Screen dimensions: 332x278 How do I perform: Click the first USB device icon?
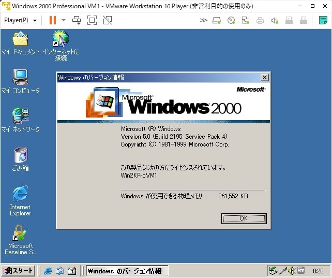pos(289,20)
